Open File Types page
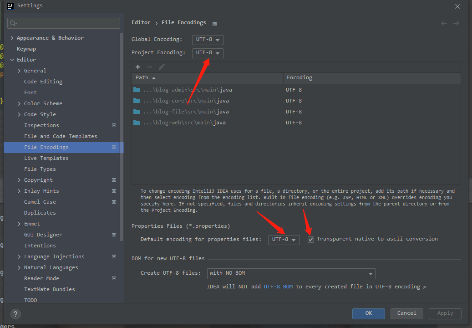The width and height of the screenshot is (472, 328). (40, 169)
